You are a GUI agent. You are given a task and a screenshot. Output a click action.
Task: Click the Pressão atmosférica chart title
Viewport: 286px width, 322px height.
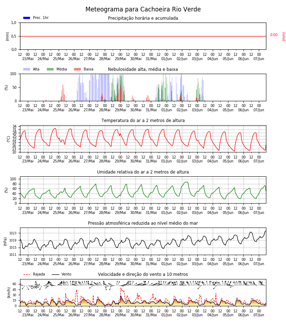(x=143, y=223)
